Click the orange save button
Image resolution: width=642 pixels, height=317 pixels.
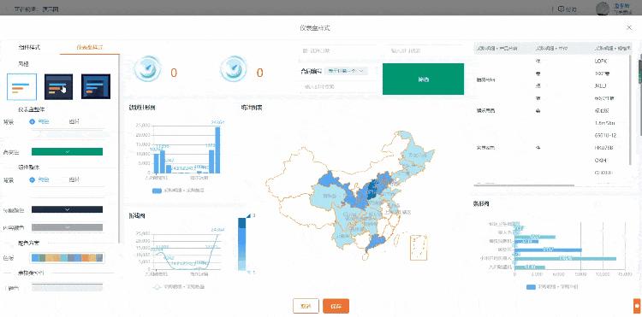point(336,306)
